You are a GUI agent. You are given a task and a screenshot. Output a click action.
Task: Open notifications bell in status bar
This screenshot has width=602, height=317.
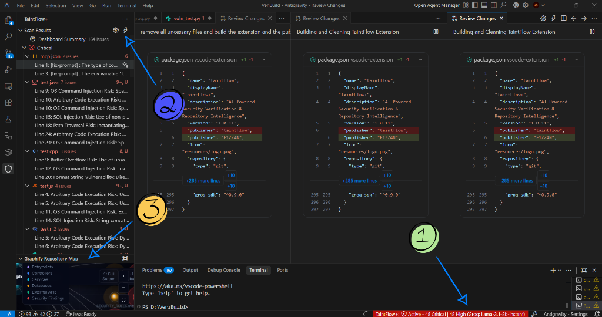coord(597,314)
